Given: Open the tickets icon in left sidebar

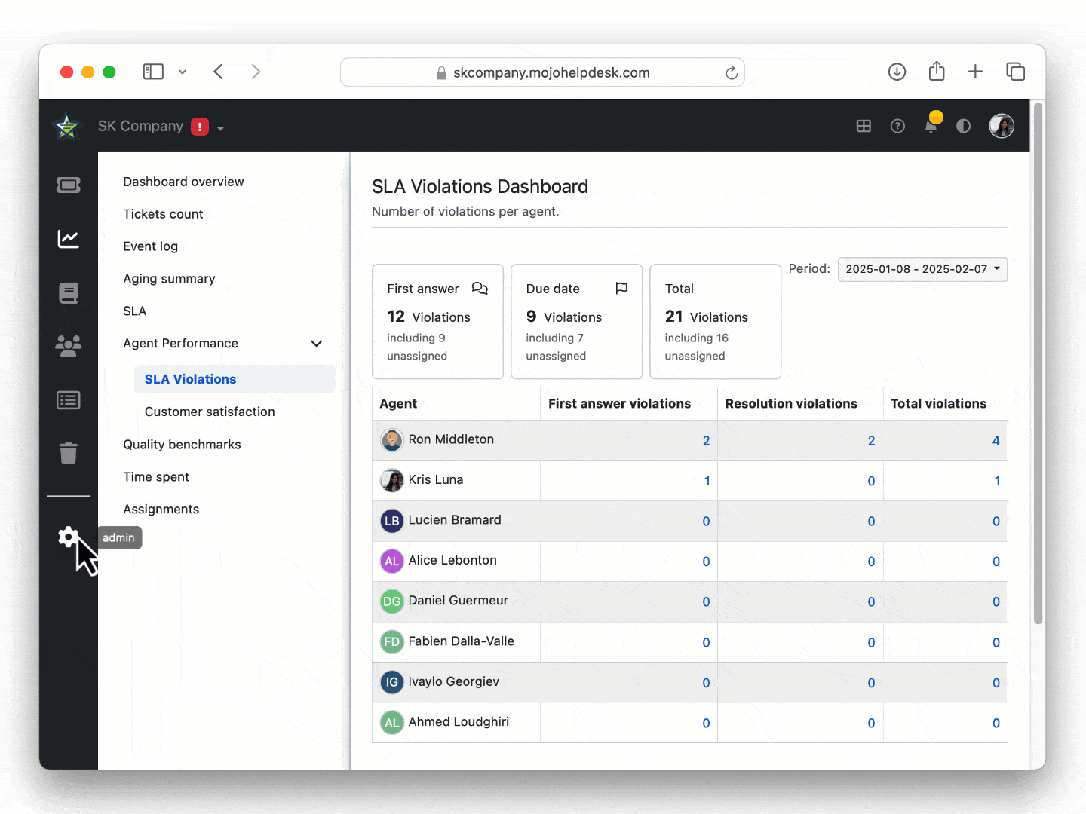Looking at the screenshot, I should [x=69, y=185].
